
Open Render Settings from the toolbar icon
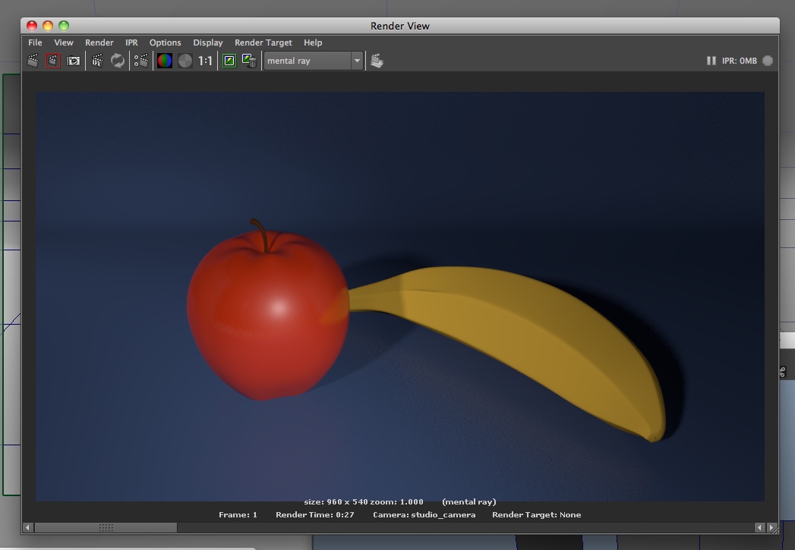(x=141, y=61)
